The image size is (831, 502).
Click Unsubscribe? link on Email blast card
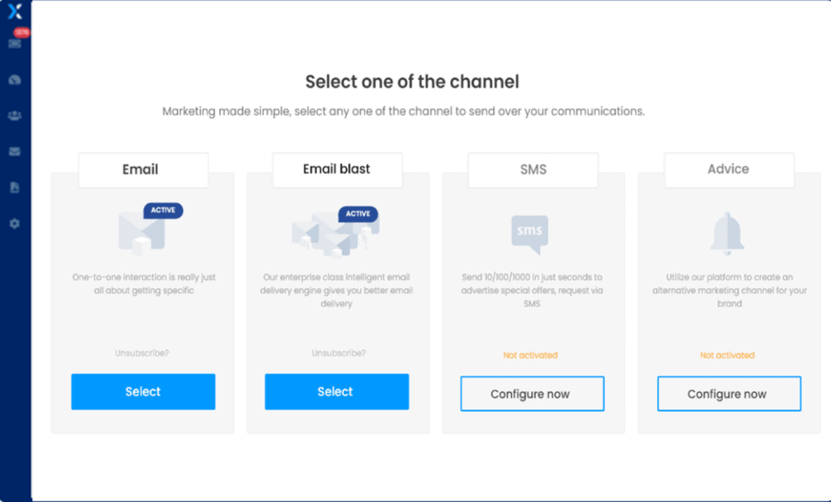click(x=338, y=353)
